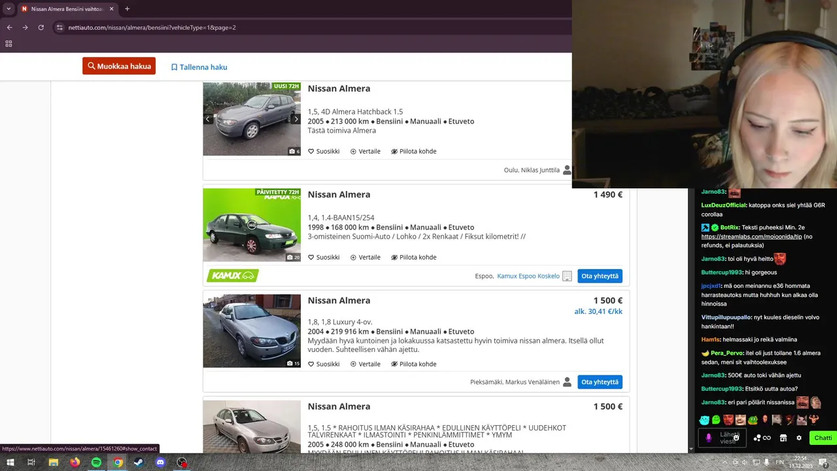The width and height of the screenshot is (837, 471).
Task: Open Spotify from the taskbar
Action: click(x=96, y=462)
